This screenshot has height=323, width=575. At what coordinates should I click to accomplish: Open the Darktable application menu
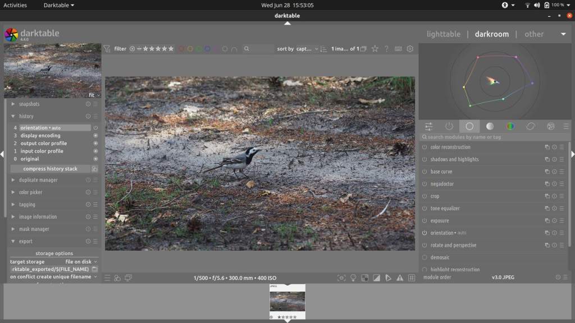pos(58,5)
